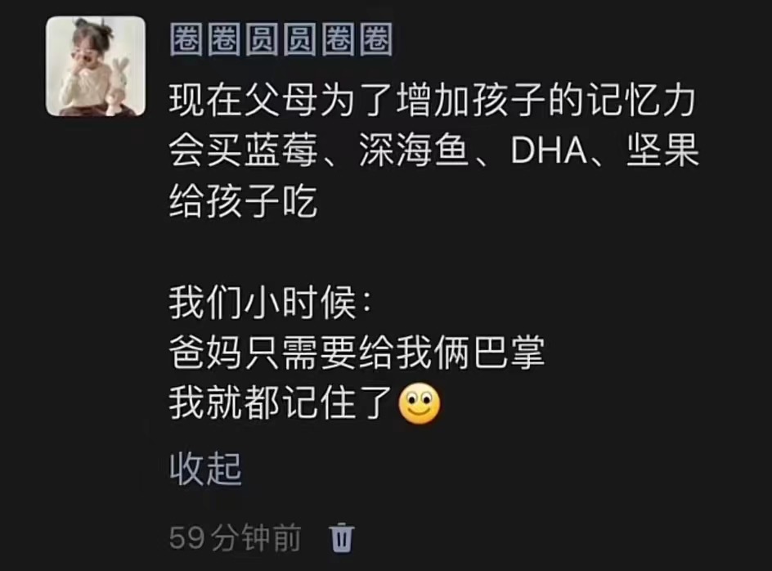The image size is (772, 571).
Task: Click the word 坚果 in the comment
Action: [x=662, y=151]
